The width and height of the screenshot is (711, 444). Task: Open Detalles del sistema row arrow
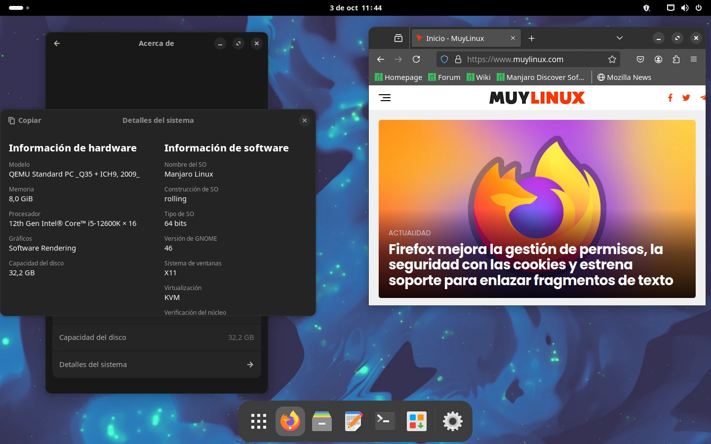tap(250, 365)
